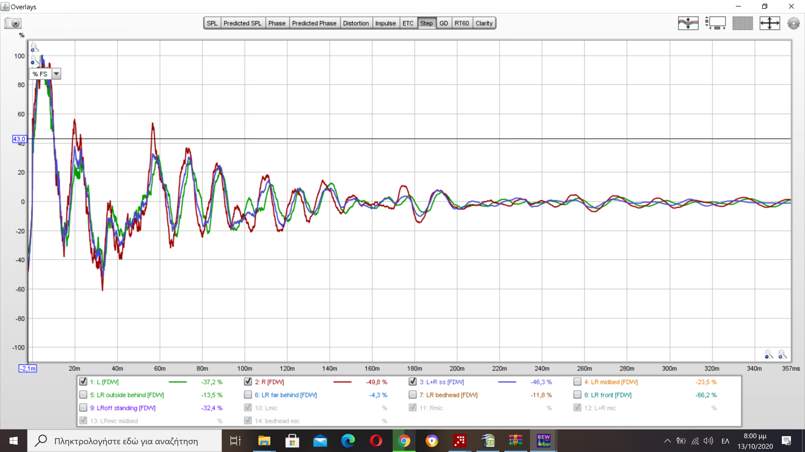Open notification center icon
This screenshot has height=452, width=805.
[787, 441]
